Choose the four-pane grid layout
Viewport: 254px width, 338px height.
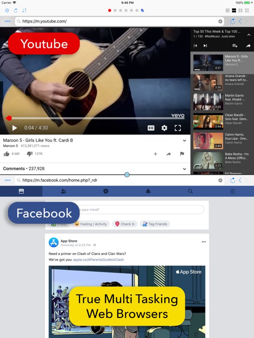click(x=247, y=11)
